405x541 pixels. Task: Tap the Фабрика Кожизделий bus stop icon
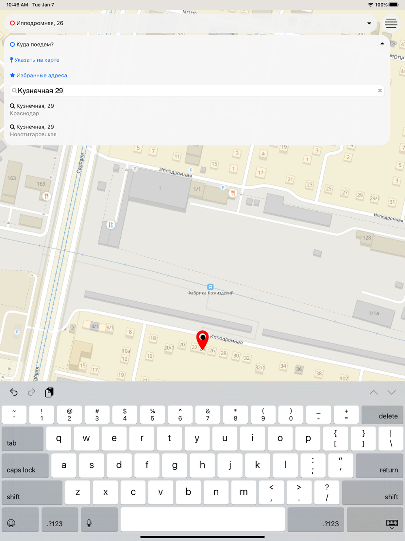[x=210, y=287]
